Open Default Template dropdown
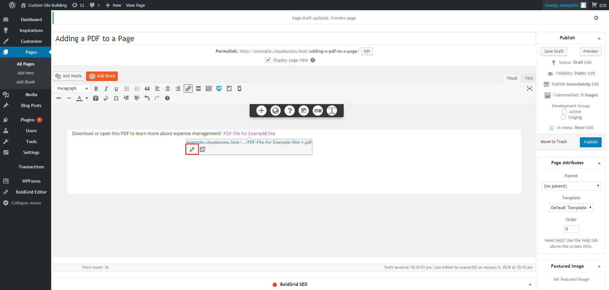Image resolution: width=609 pixels, height=290 pixels. pos(571,208)
